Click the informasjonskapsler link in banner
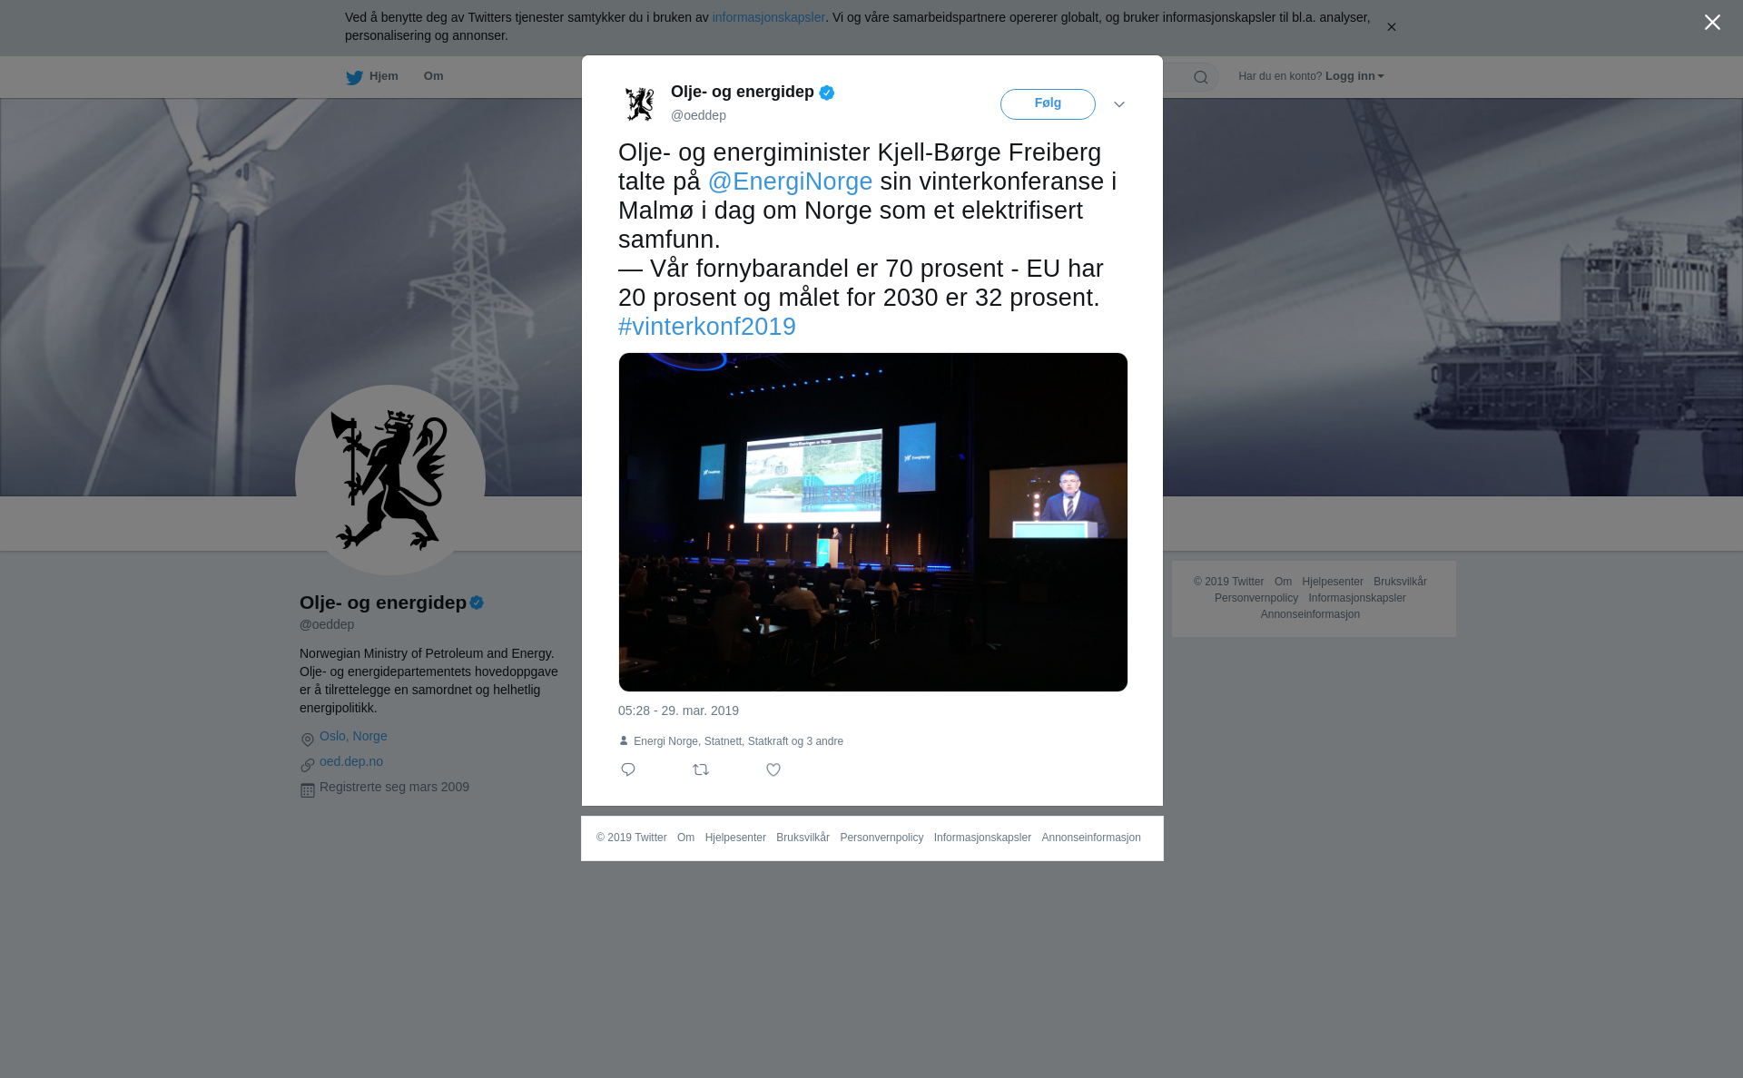Image resolution: width=1743 pixels, height=1078 pixels. pos(768,17)
